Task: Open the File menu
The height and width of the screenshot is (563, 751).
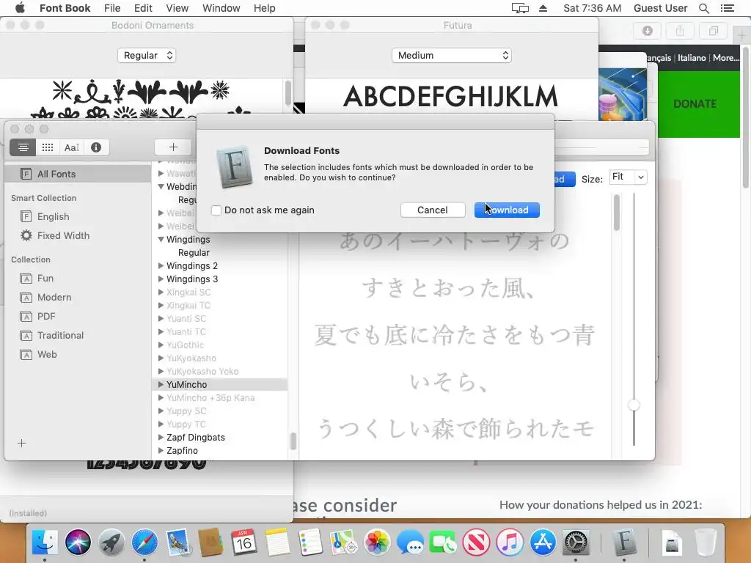Action: tap(112, 8)
